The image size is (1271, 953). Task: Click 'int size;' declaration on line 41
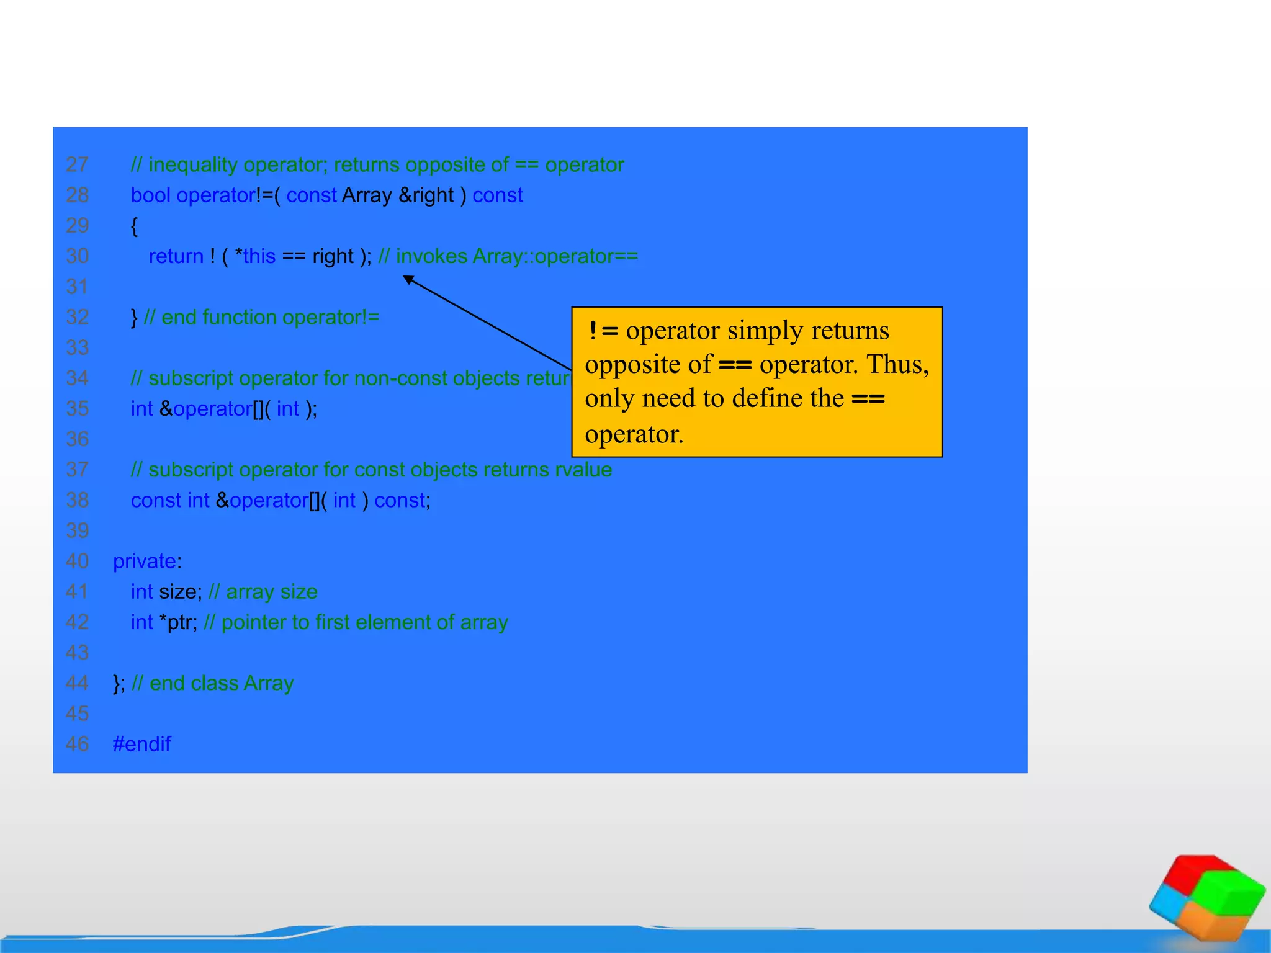pyautogui.click(x=166, y=592)
